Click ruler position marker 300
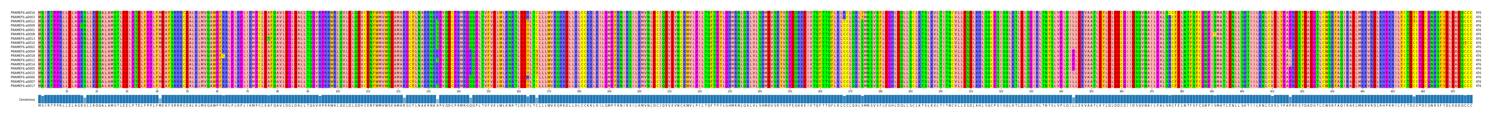The image size is (1492, 118). (941, 91)
